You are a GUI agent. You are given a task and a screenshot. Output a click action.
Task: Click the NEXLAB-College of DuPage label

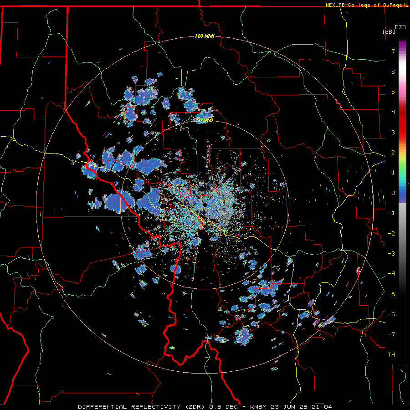click(x=364, y=5)
